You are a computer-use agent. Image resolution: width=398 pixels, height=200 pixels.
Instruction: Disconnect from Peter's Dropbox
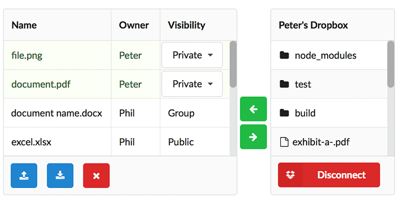pyautogui.click(x=329, y=175)
